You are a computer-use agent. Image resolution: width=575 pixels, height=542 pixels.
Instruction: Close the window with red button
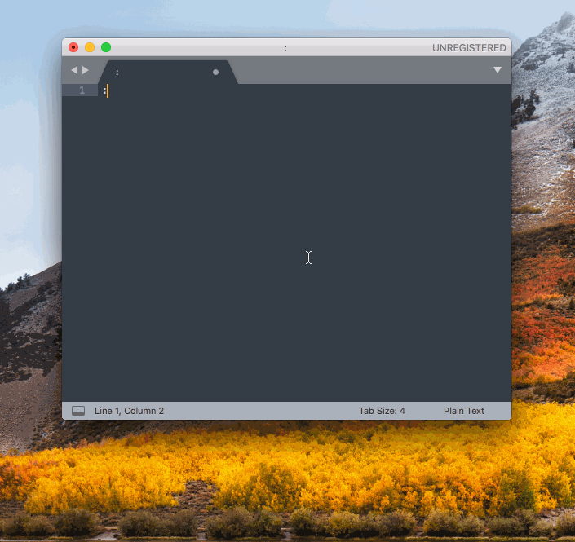[x=73, y=47]
